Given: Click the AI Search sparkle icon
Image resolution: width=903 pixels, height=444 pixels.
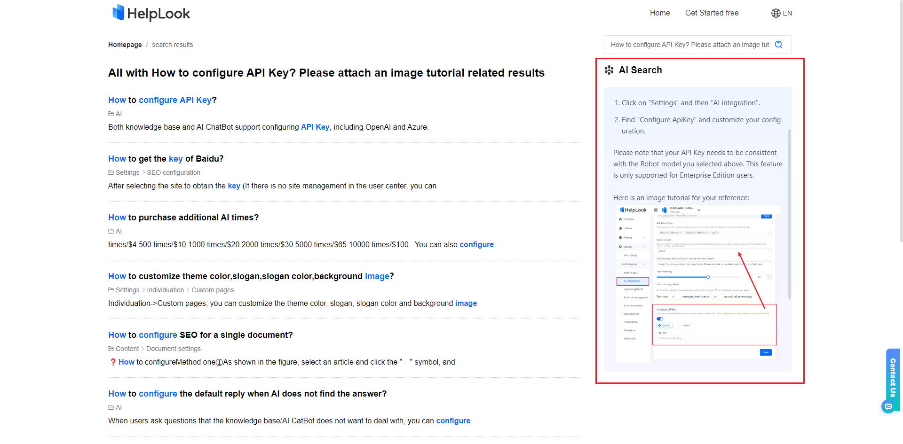Looking at the screenshot, I should click(x=609, y=70).
